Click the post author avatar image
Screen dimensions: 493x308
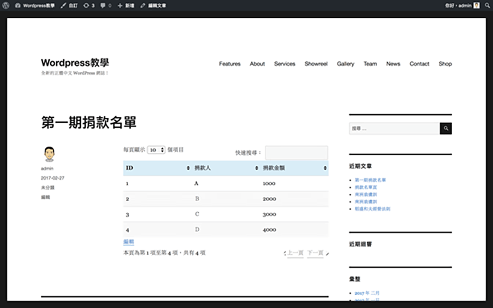click(x=49, y=154)
